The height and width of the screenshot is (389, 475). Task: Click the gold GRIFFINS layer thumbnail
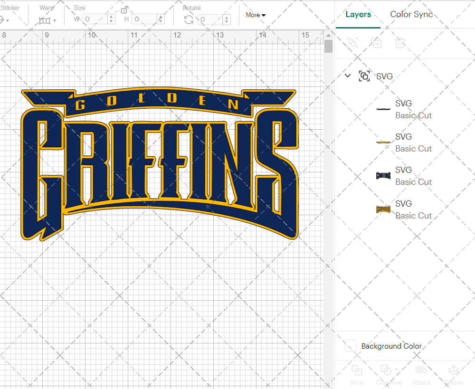[383, 209]
